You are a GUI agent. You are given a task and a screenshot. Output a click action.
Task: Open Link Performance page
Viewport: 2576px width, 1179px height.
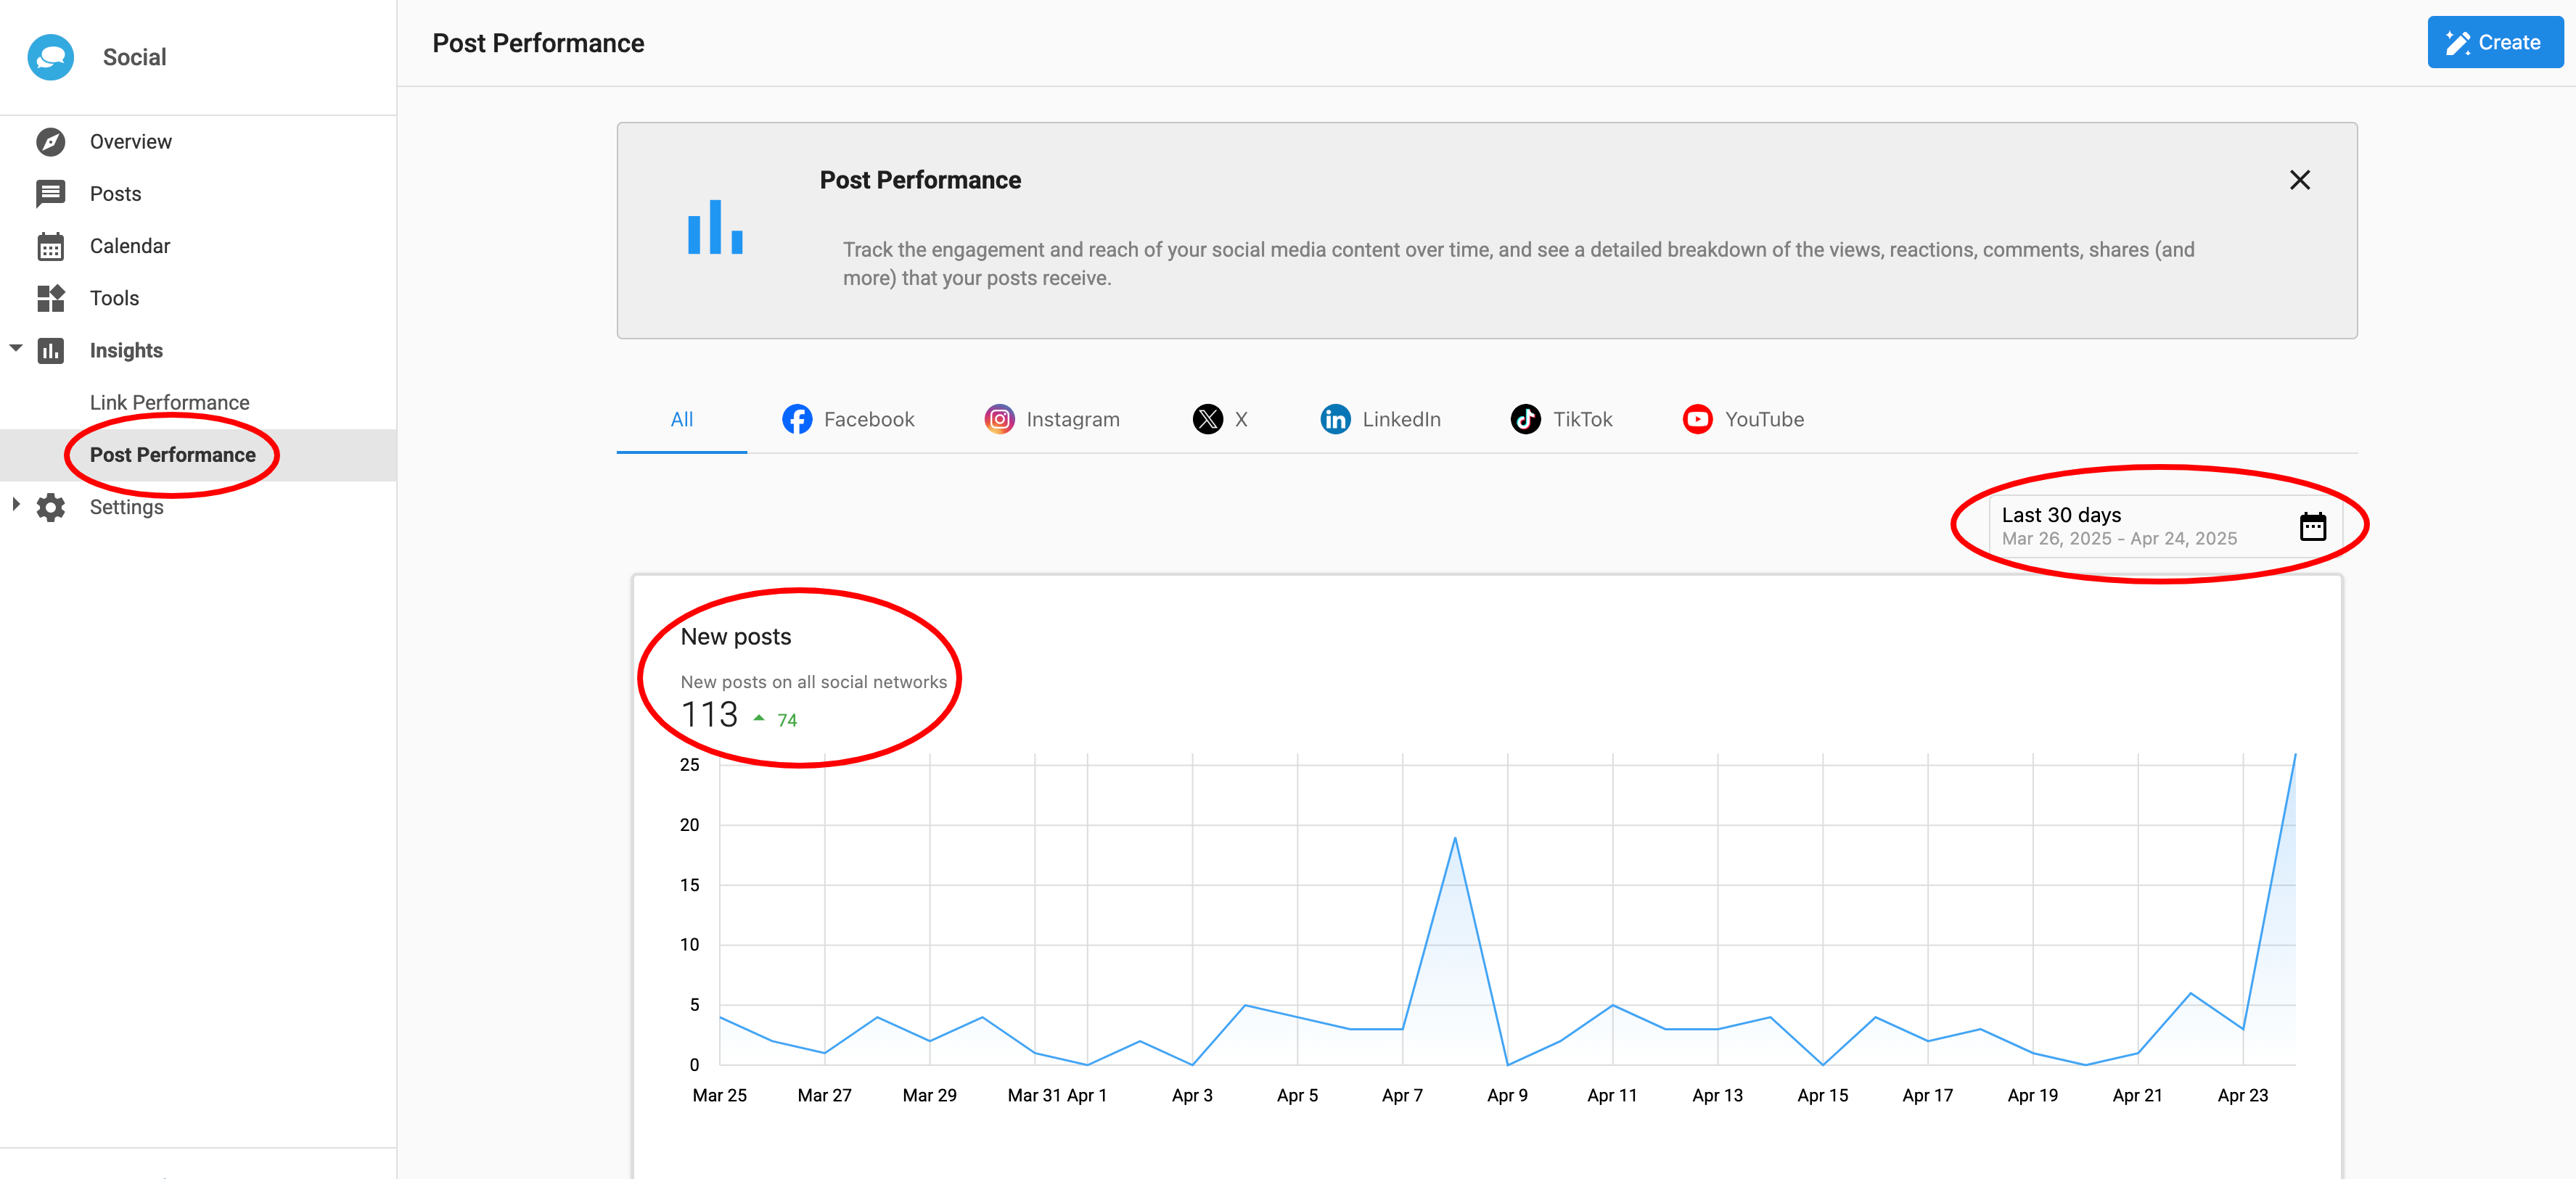(169, 402)
